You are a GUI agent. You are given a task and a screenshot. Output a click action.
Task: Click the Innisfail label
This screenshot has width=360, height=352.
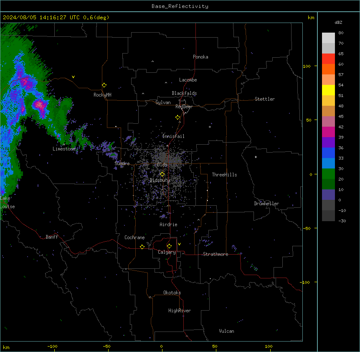click(173, 136)
